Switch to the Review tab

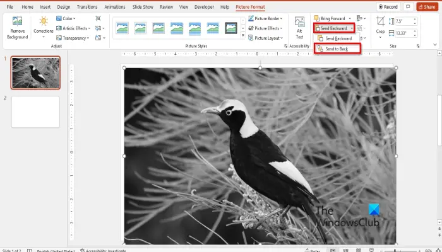pos(166,7)
